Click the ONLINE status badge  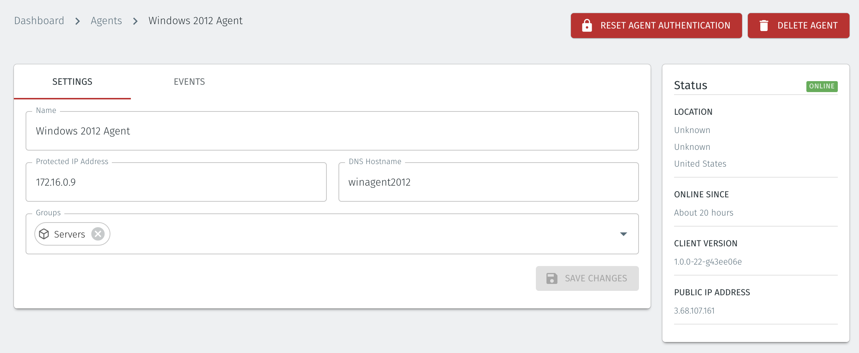[822, 86]
